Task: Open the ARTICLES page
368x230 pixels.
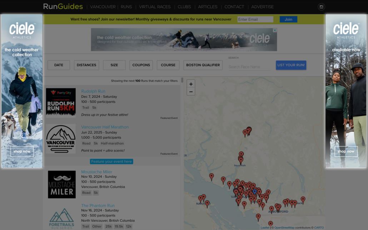Action: click(208, 7)
